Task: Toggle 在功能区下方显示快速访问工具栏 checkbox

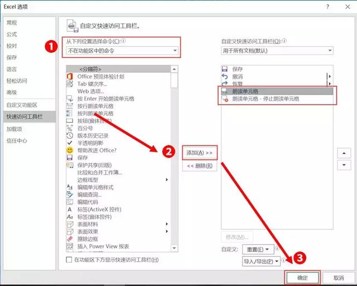Action: 69,260
